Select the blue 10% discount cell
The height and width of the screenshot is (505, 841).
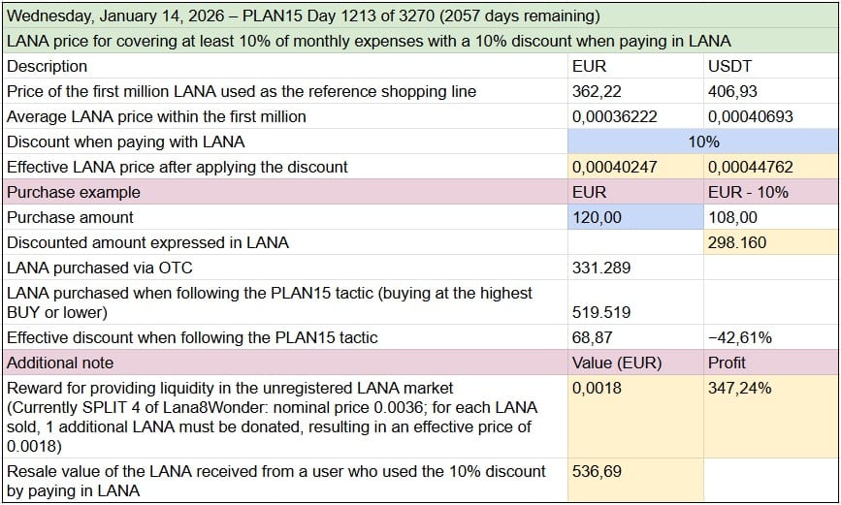click(702, 142)
